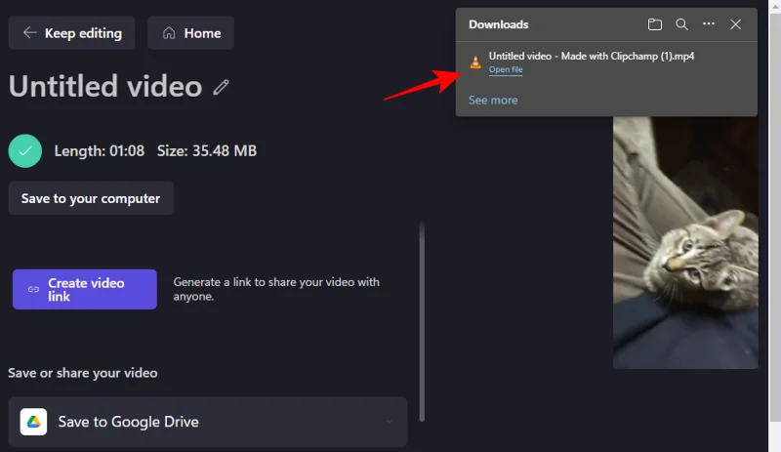The height and width of the screenshot is (452, 781).
Task: Open more options in Downloads panel
Action: (709, 24)
